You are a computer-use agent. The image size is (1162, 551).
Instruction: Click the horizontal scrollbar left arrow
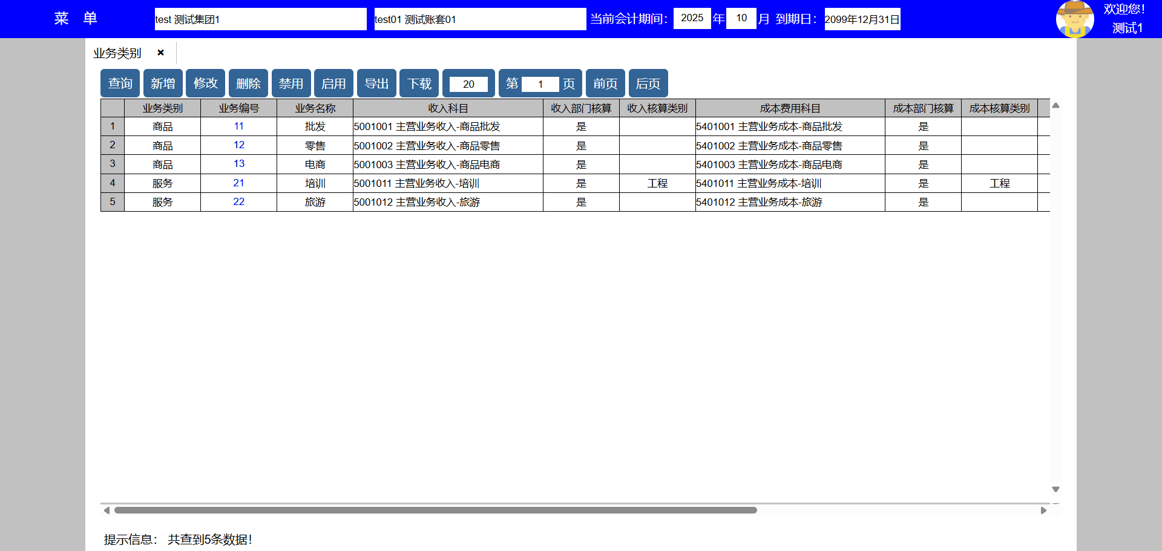coord(107,510)
